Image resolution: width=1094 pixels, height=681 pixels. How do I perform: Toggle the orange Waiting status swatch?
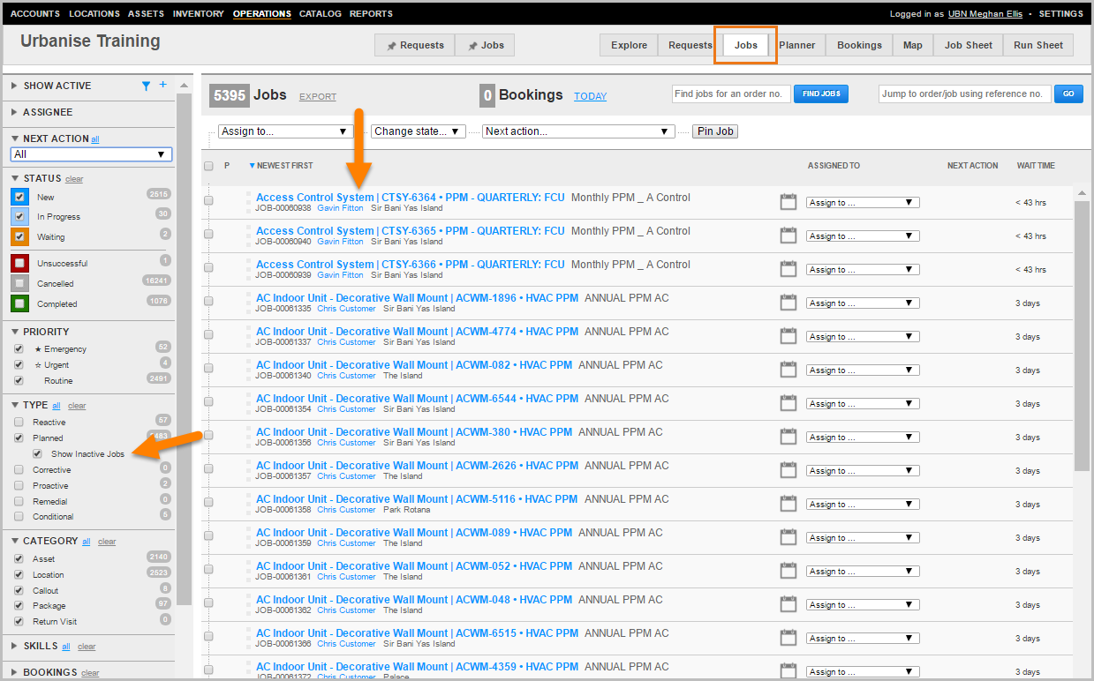tap(20, 236)
